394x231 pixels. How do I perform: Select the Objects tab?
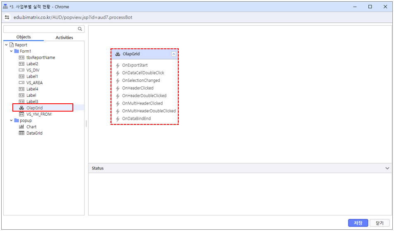tap(24, 37)
